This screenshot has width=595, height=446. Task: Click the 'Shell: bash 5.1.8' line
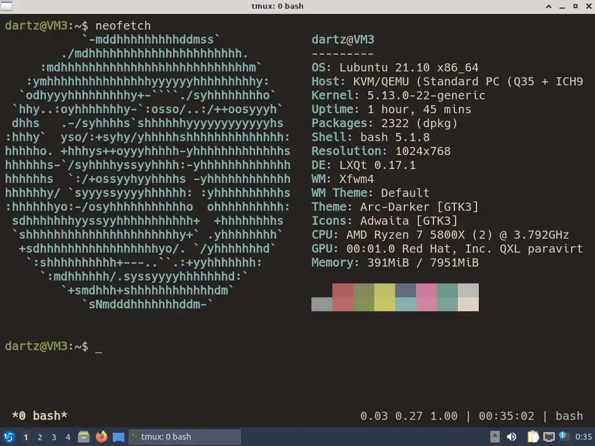pos(371,137)
